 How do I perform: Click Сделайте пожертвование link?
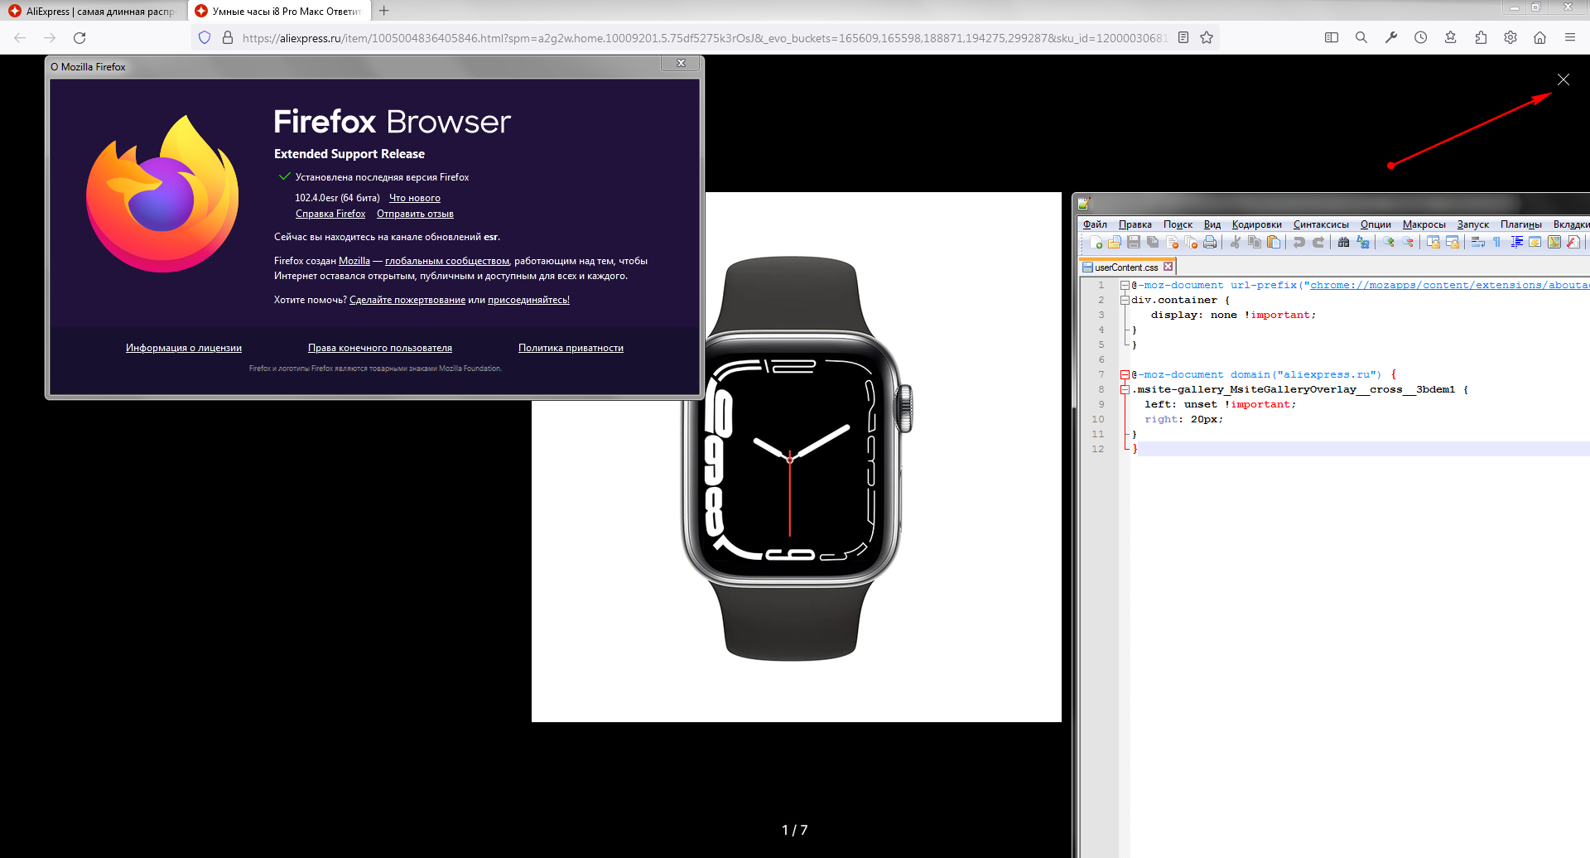coord(407,300)
